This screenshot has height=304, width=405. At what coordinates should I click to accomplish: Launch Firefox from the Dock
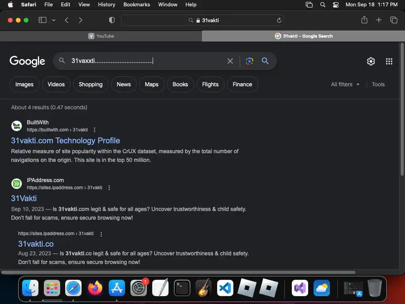coord(95,288)
